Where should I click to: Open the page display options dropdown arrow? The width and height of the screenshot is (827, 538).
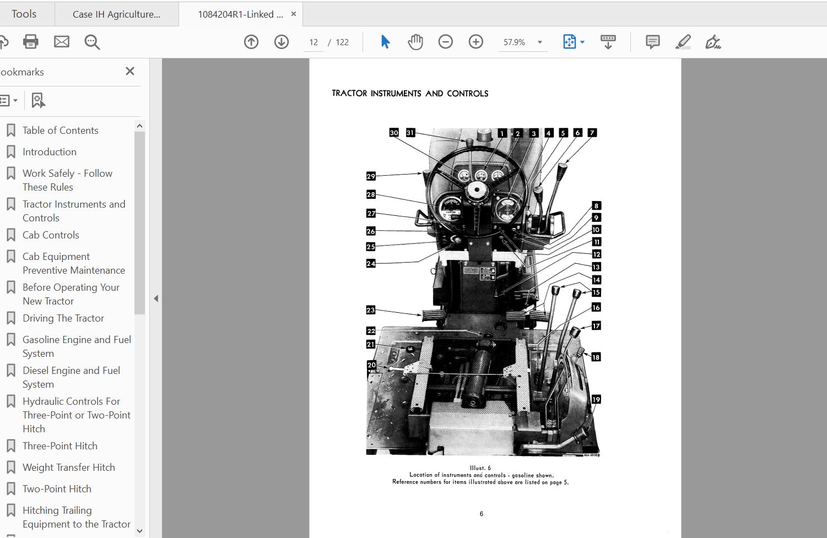tap(581, 41)
